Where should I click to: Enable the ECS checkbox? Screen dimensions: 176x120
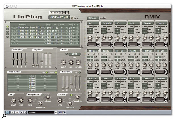pyautogui.click(x=72, y=18)
